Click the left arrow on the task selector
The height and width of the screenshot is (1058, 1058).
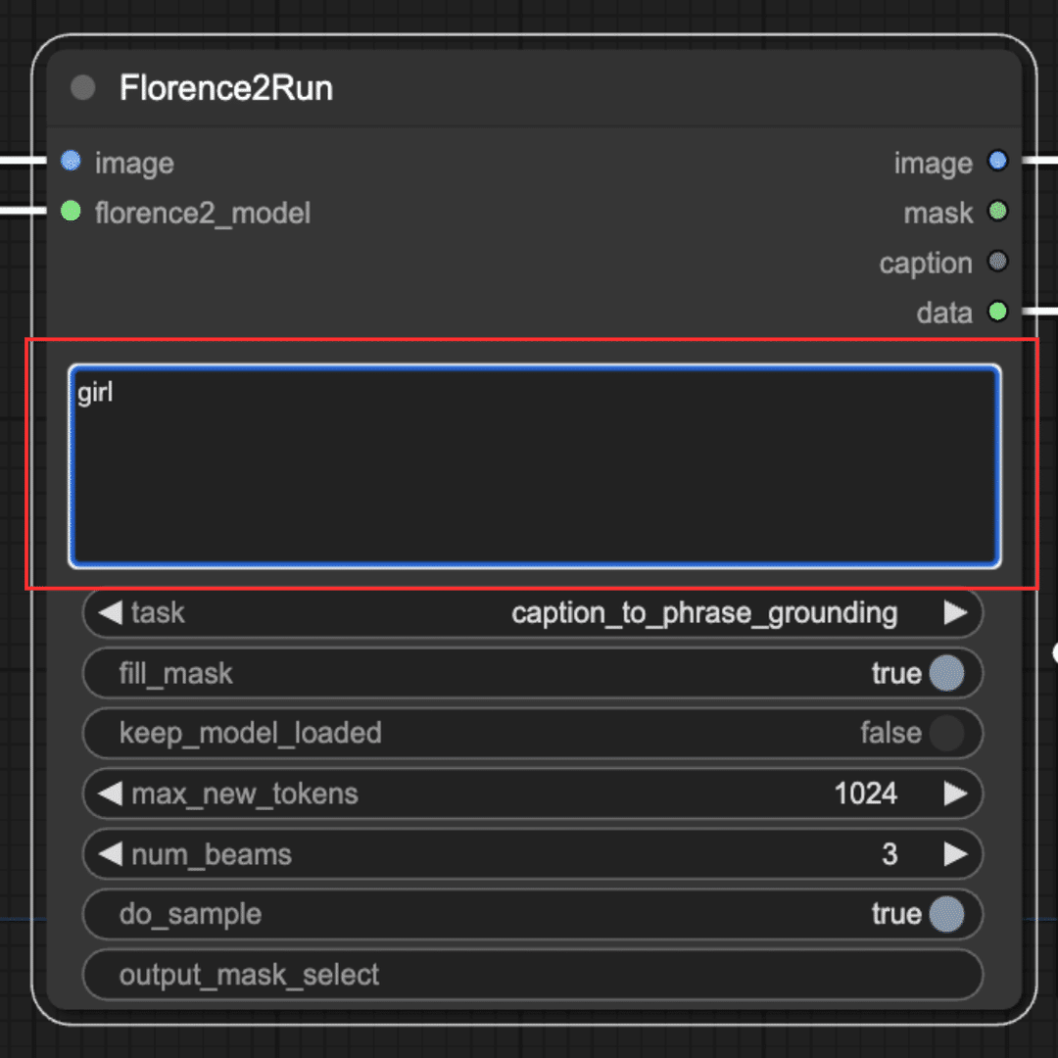pyautogui.click(x=110, y=612)
